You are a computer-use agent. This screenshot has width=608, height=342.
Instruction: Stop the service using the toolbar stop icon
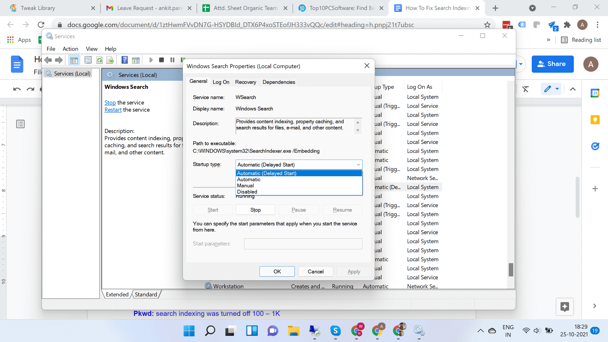[x=161, y=60]
